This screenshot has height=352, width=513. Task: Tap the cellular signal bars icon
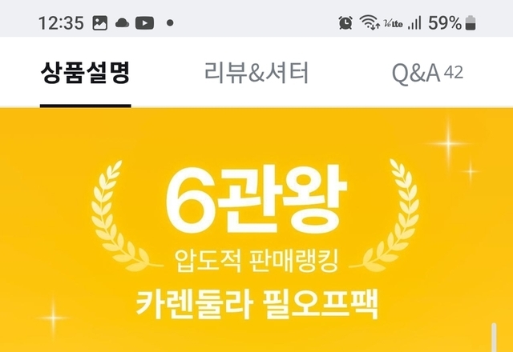pyautogui.click(x=414, y=23)
